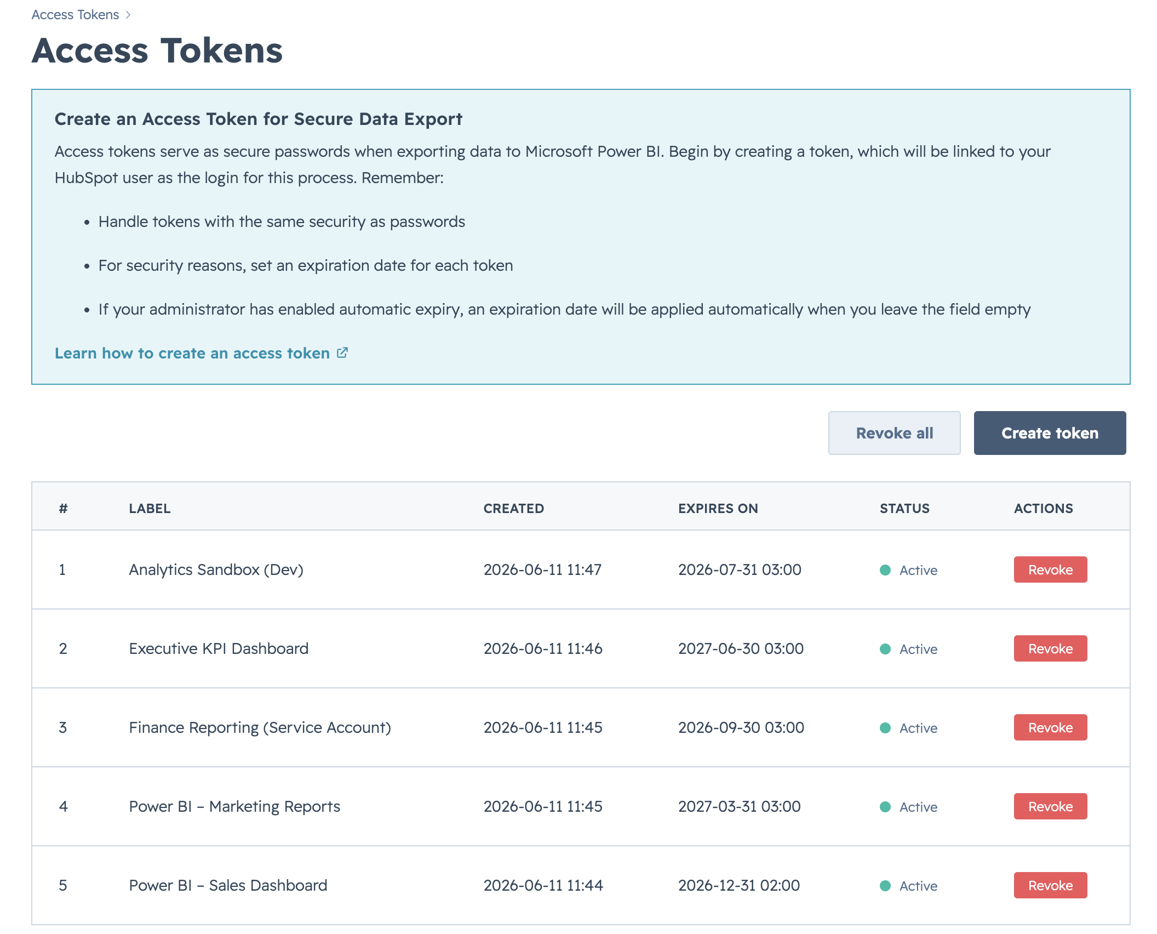This screenshot has height=934, width=1157.
Task: Click the Access Tokens breadcrumb link
Action: coord(75,15)
